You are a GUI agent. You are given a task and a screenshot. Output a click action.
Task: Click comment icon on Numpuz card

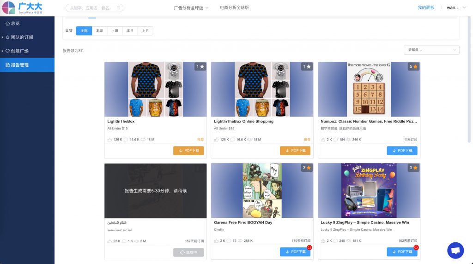(x=335, y=140)
